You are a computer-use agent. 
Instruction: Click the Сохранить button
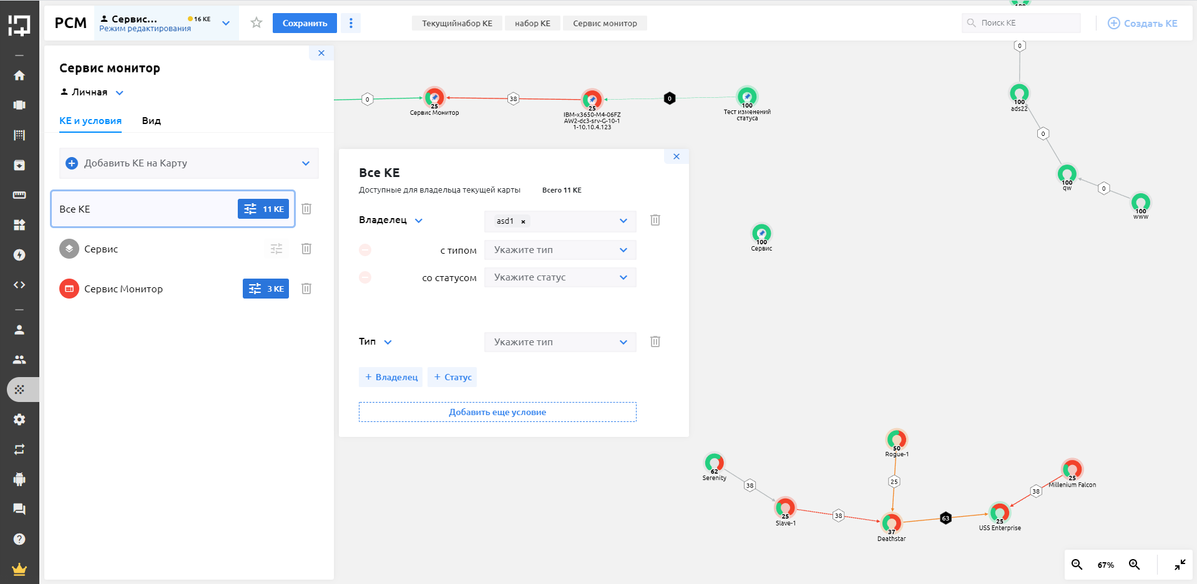coord(305,23)
